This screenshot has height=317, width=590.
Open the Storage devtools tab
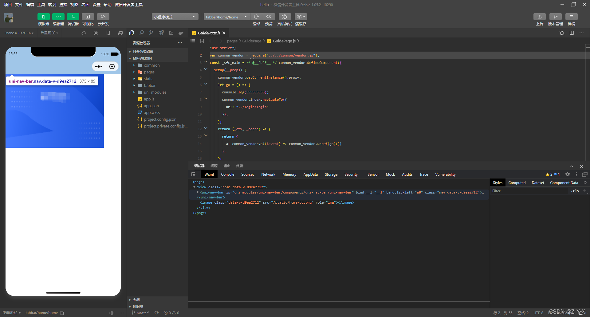click(331, 174)
